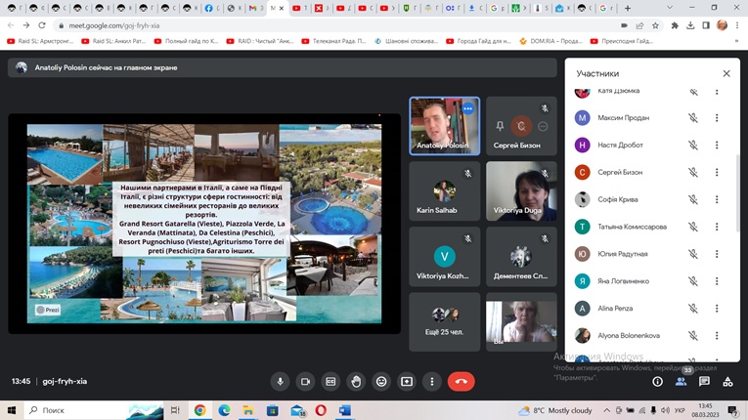Click the browser address bar URL
748x420 pixels.
(114, 25)
